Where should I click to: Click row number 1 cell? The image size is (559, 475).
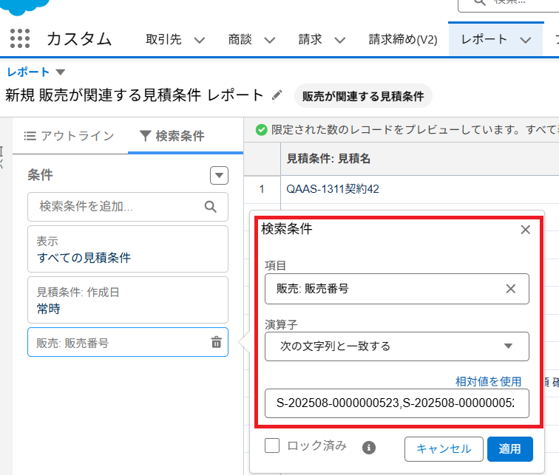(x=262, y=189)
